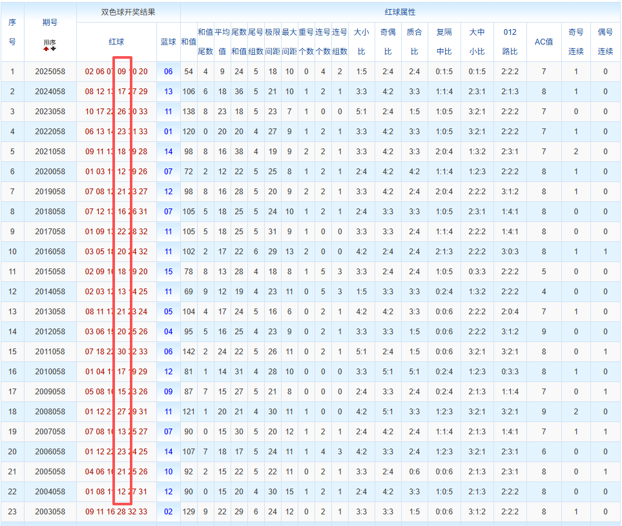Open issue number 2025058

50,72
